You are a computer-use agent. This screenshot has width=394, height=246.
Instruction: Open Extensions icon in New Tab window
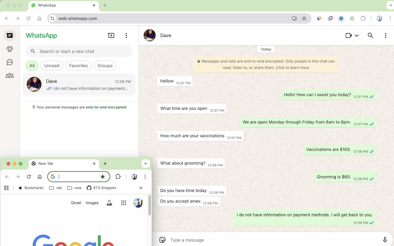pyautogui.click(x=118, y=177)
